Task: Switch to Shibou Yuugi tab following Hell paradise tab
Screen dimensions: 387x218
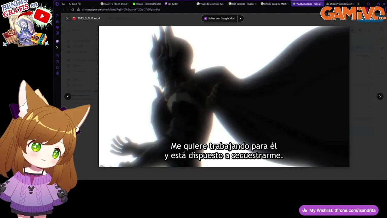Action: [x=275, y=4]
